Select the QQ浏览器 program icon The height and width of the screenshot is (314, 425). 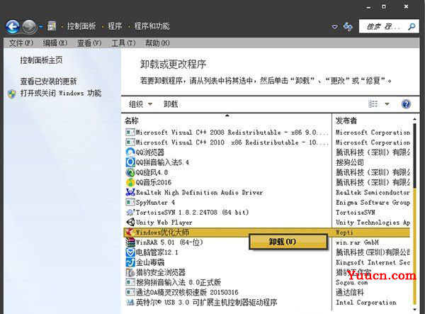coord(130,152)
